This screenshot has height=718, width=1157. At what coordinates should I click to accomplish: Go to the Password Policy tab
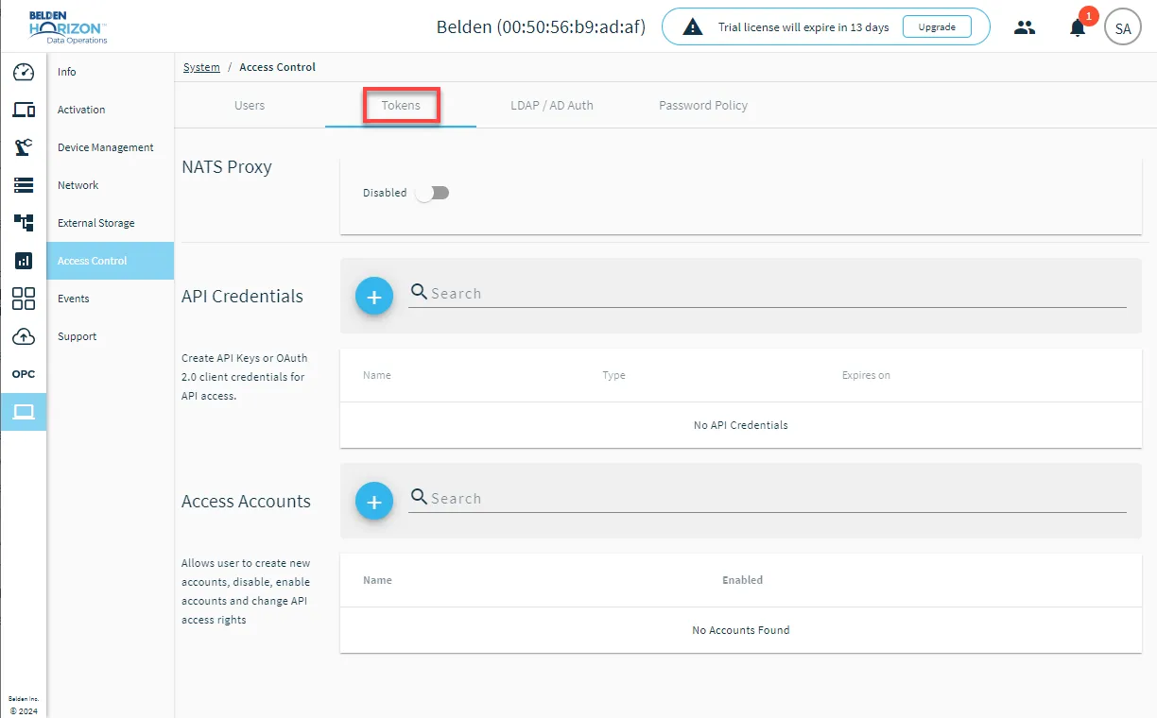(x=703, y=106)
